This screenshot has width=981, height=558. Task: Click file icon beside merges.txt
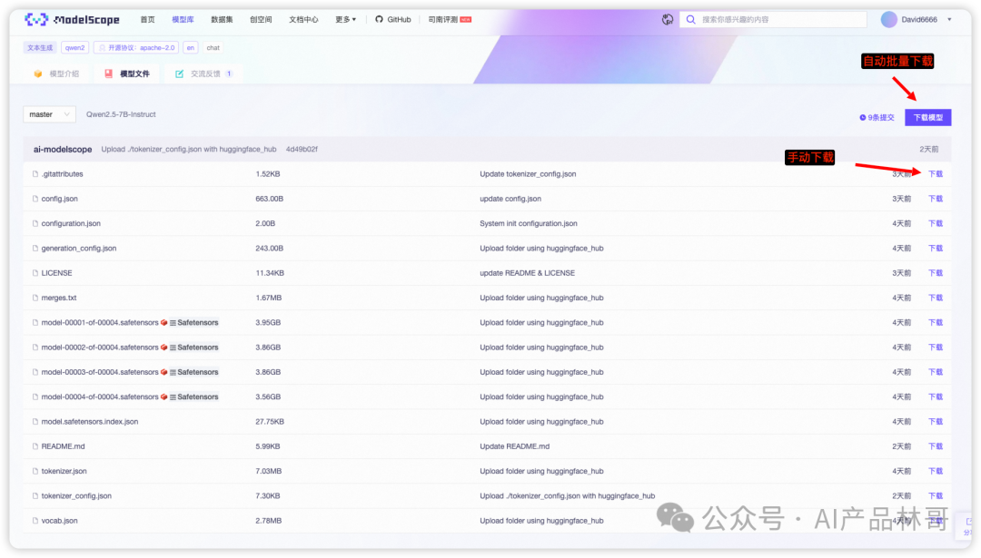[x=35, y=299]
